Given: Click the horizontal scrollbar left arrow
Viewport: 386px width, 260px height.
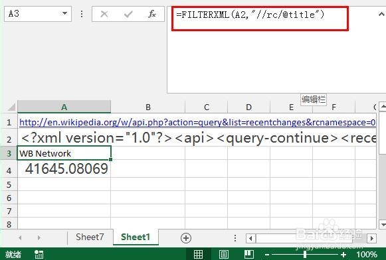Looking at the screenshot, I should click(250, 238).
